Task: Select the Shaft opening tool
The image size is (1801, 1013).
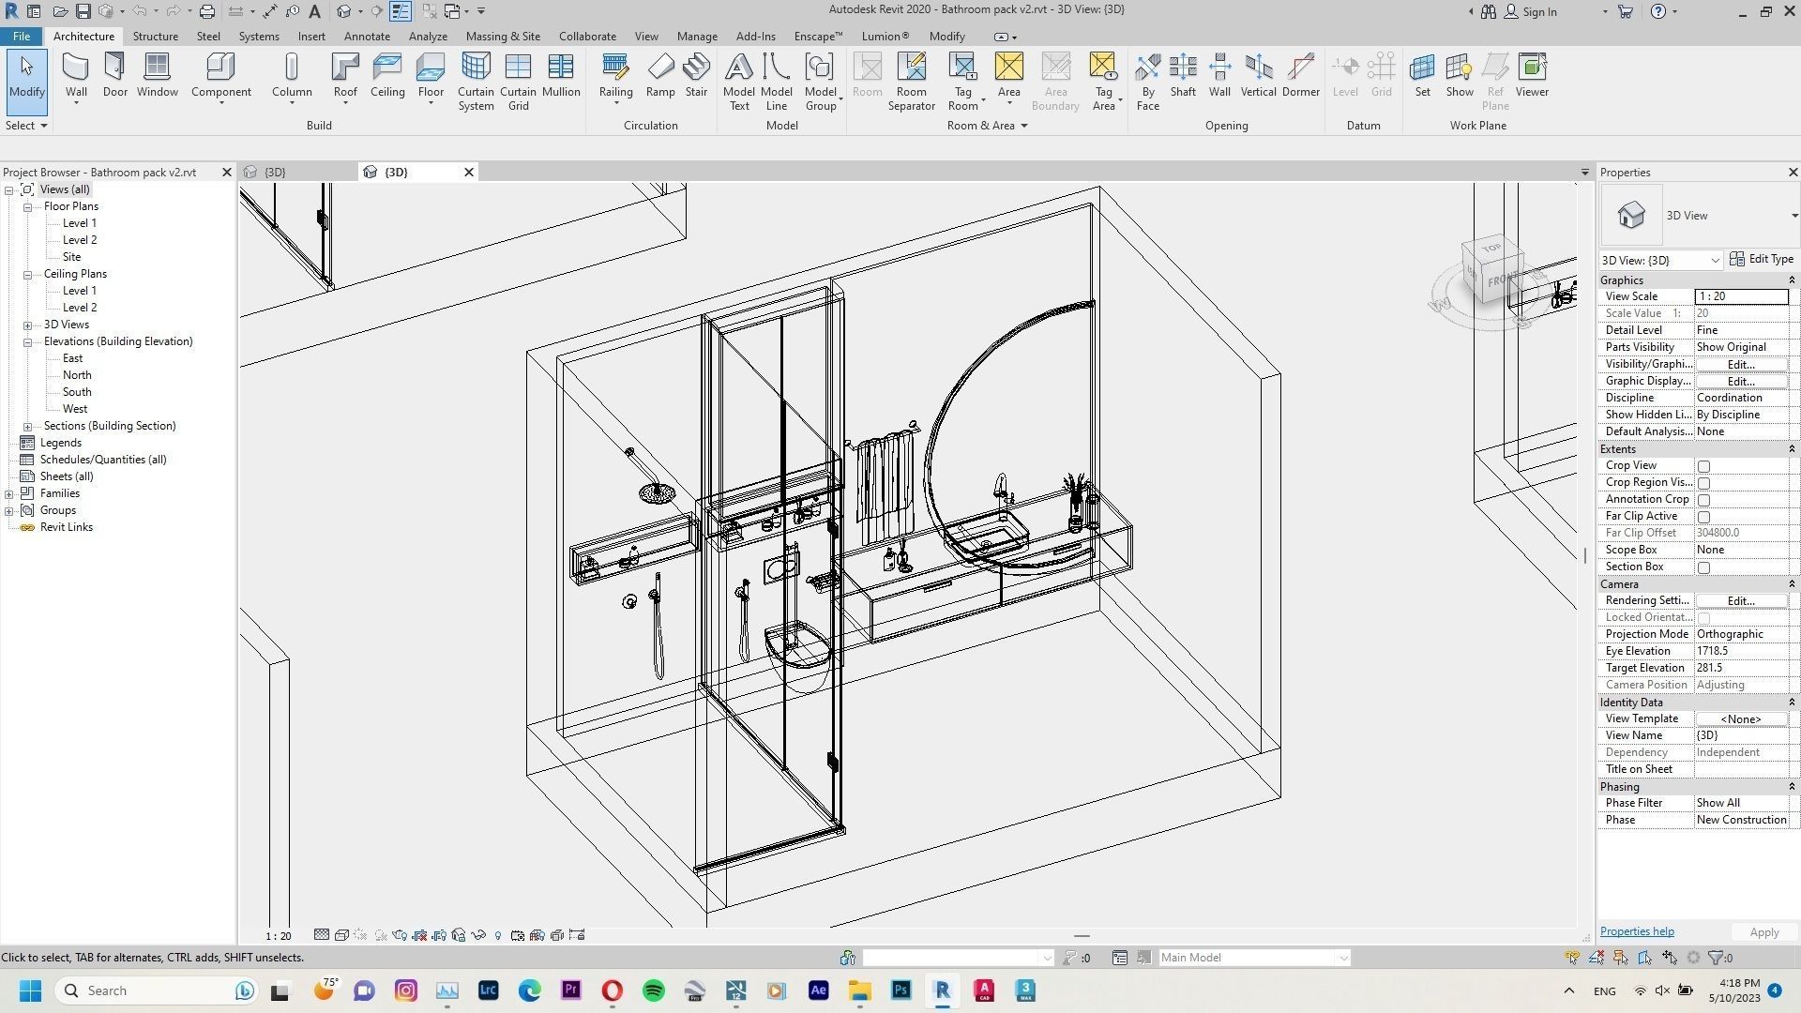Action: pos(1182,75)
